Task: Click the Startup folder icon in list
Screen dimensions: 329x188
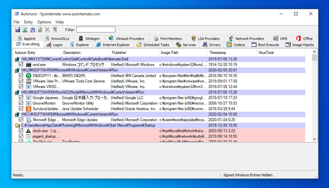Action: point(17,125)
